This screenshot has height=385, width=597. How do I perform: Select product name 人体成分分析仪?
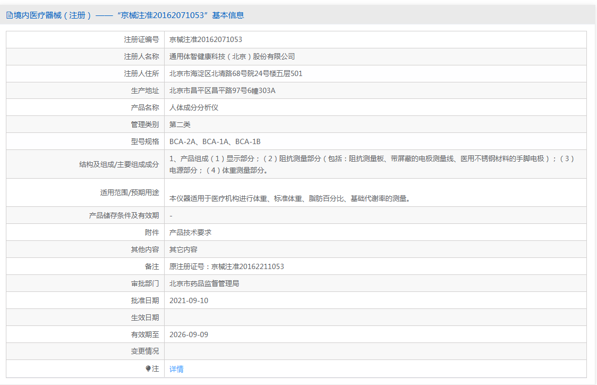tap(194, 107)
